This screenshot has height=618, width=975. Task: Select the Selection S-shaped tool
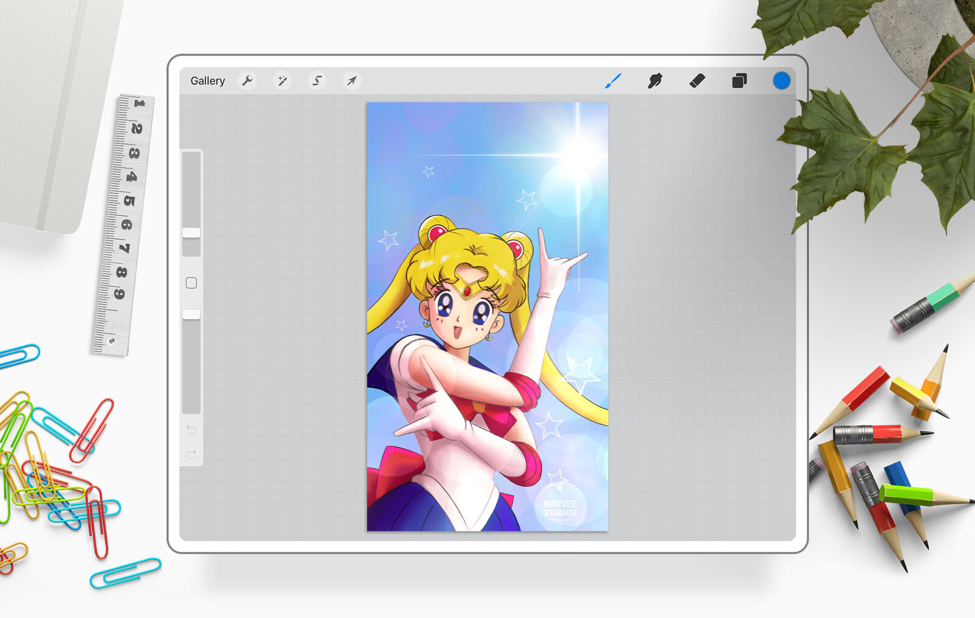[x=317, y=81]
